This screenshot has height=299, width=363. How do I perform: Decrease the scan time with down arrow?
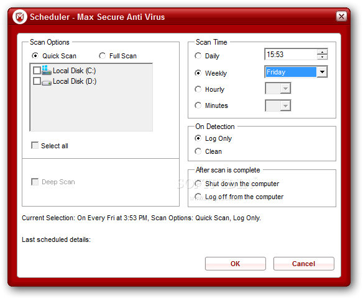(322, 57)
